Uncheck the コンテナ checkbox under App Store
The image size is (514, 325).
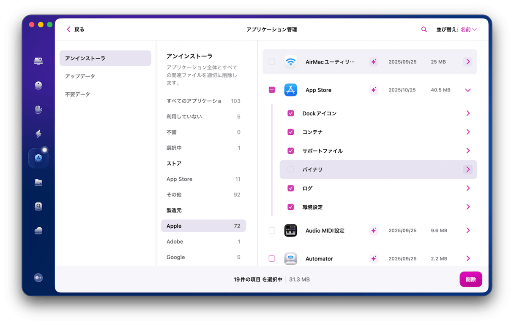(x=290, y=132)
